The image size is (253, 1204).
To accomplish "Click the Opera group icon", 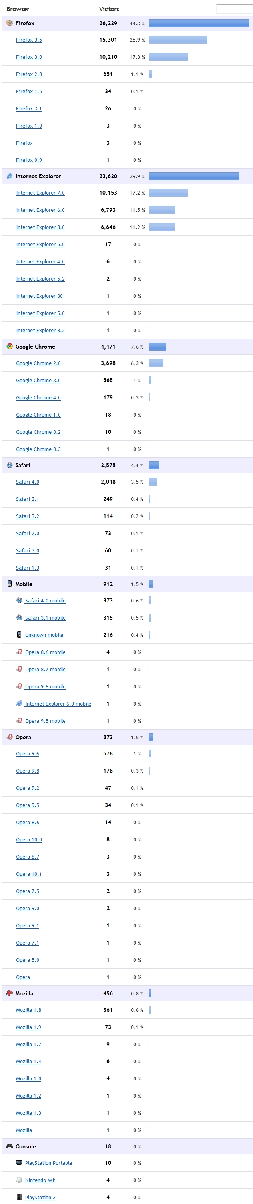I will tap(9, 737).
